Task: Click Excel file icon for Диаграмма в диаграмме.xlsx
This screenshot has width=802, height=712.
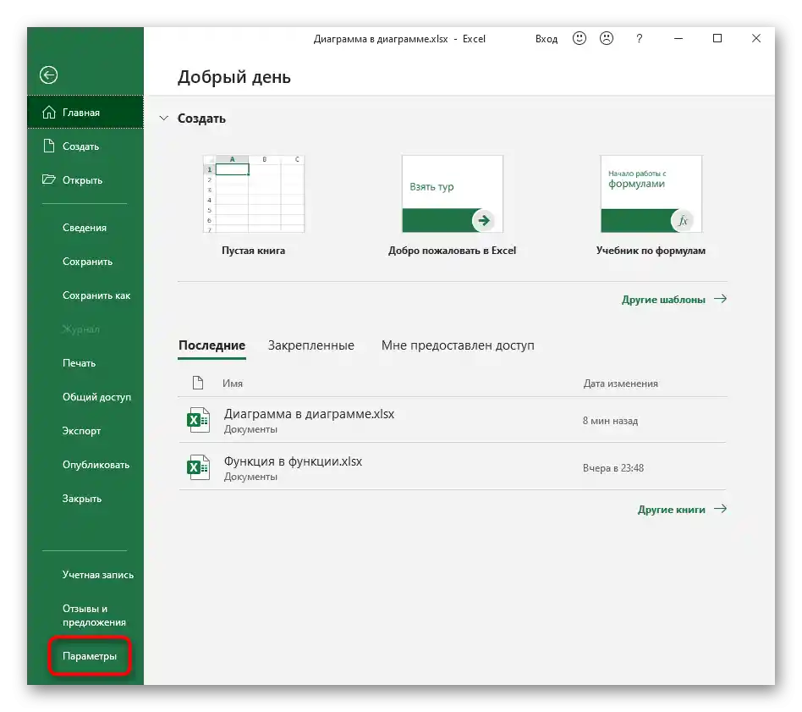Action: 198,420
